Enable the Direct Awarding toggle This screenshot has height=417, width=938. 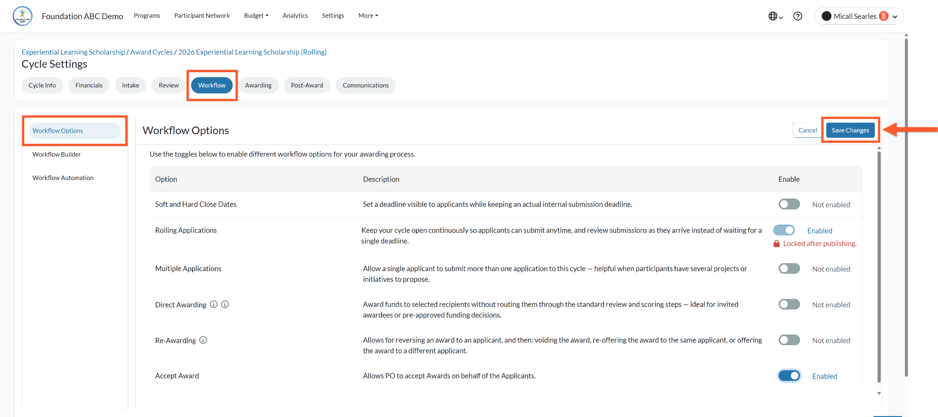(789, 304)
